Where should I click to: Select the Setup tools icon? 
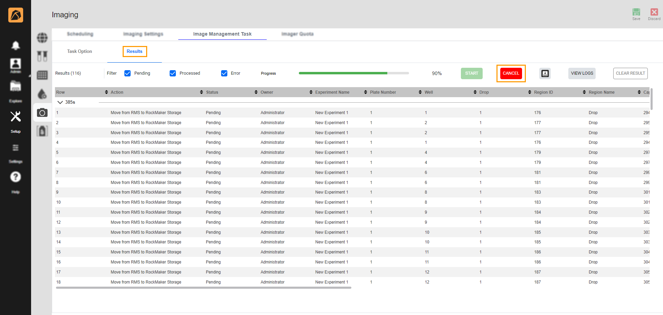point(16,117)
